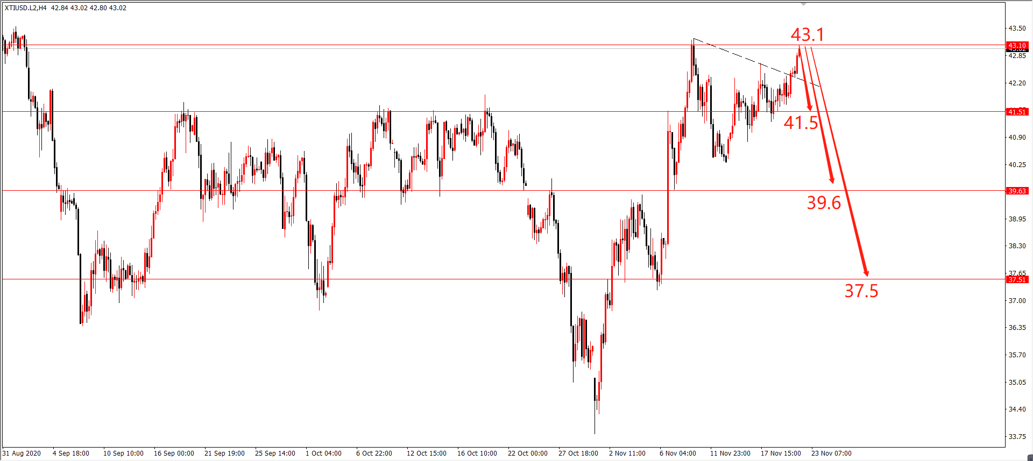Click the red 41.51 price tag
The height and width of the screenshot is (461, 1033).
pyautogui.click(x=1017, y=112)
